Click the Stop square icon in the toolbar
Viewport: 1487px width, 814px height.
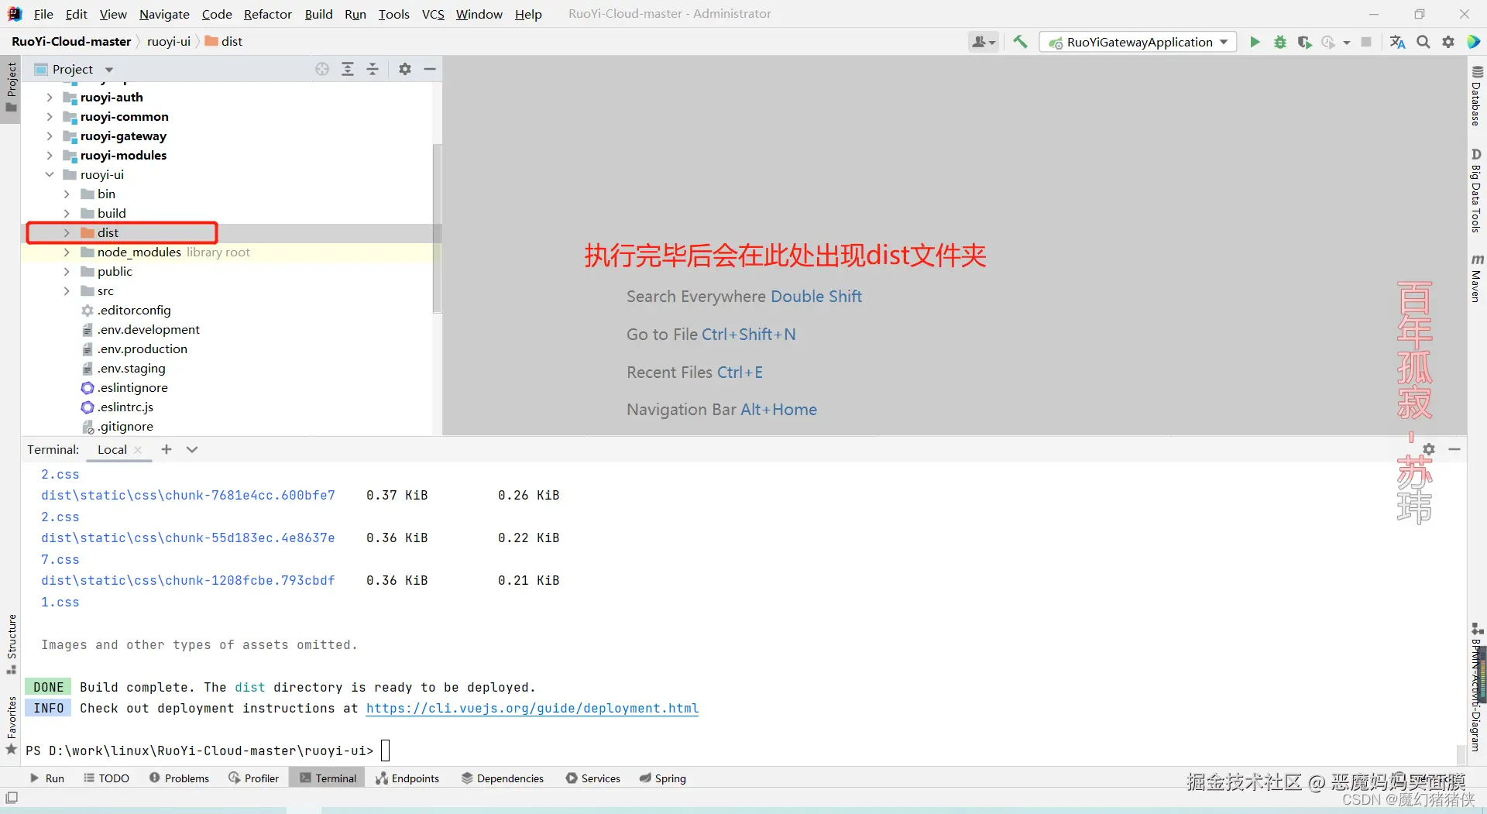coord(1366,42)
